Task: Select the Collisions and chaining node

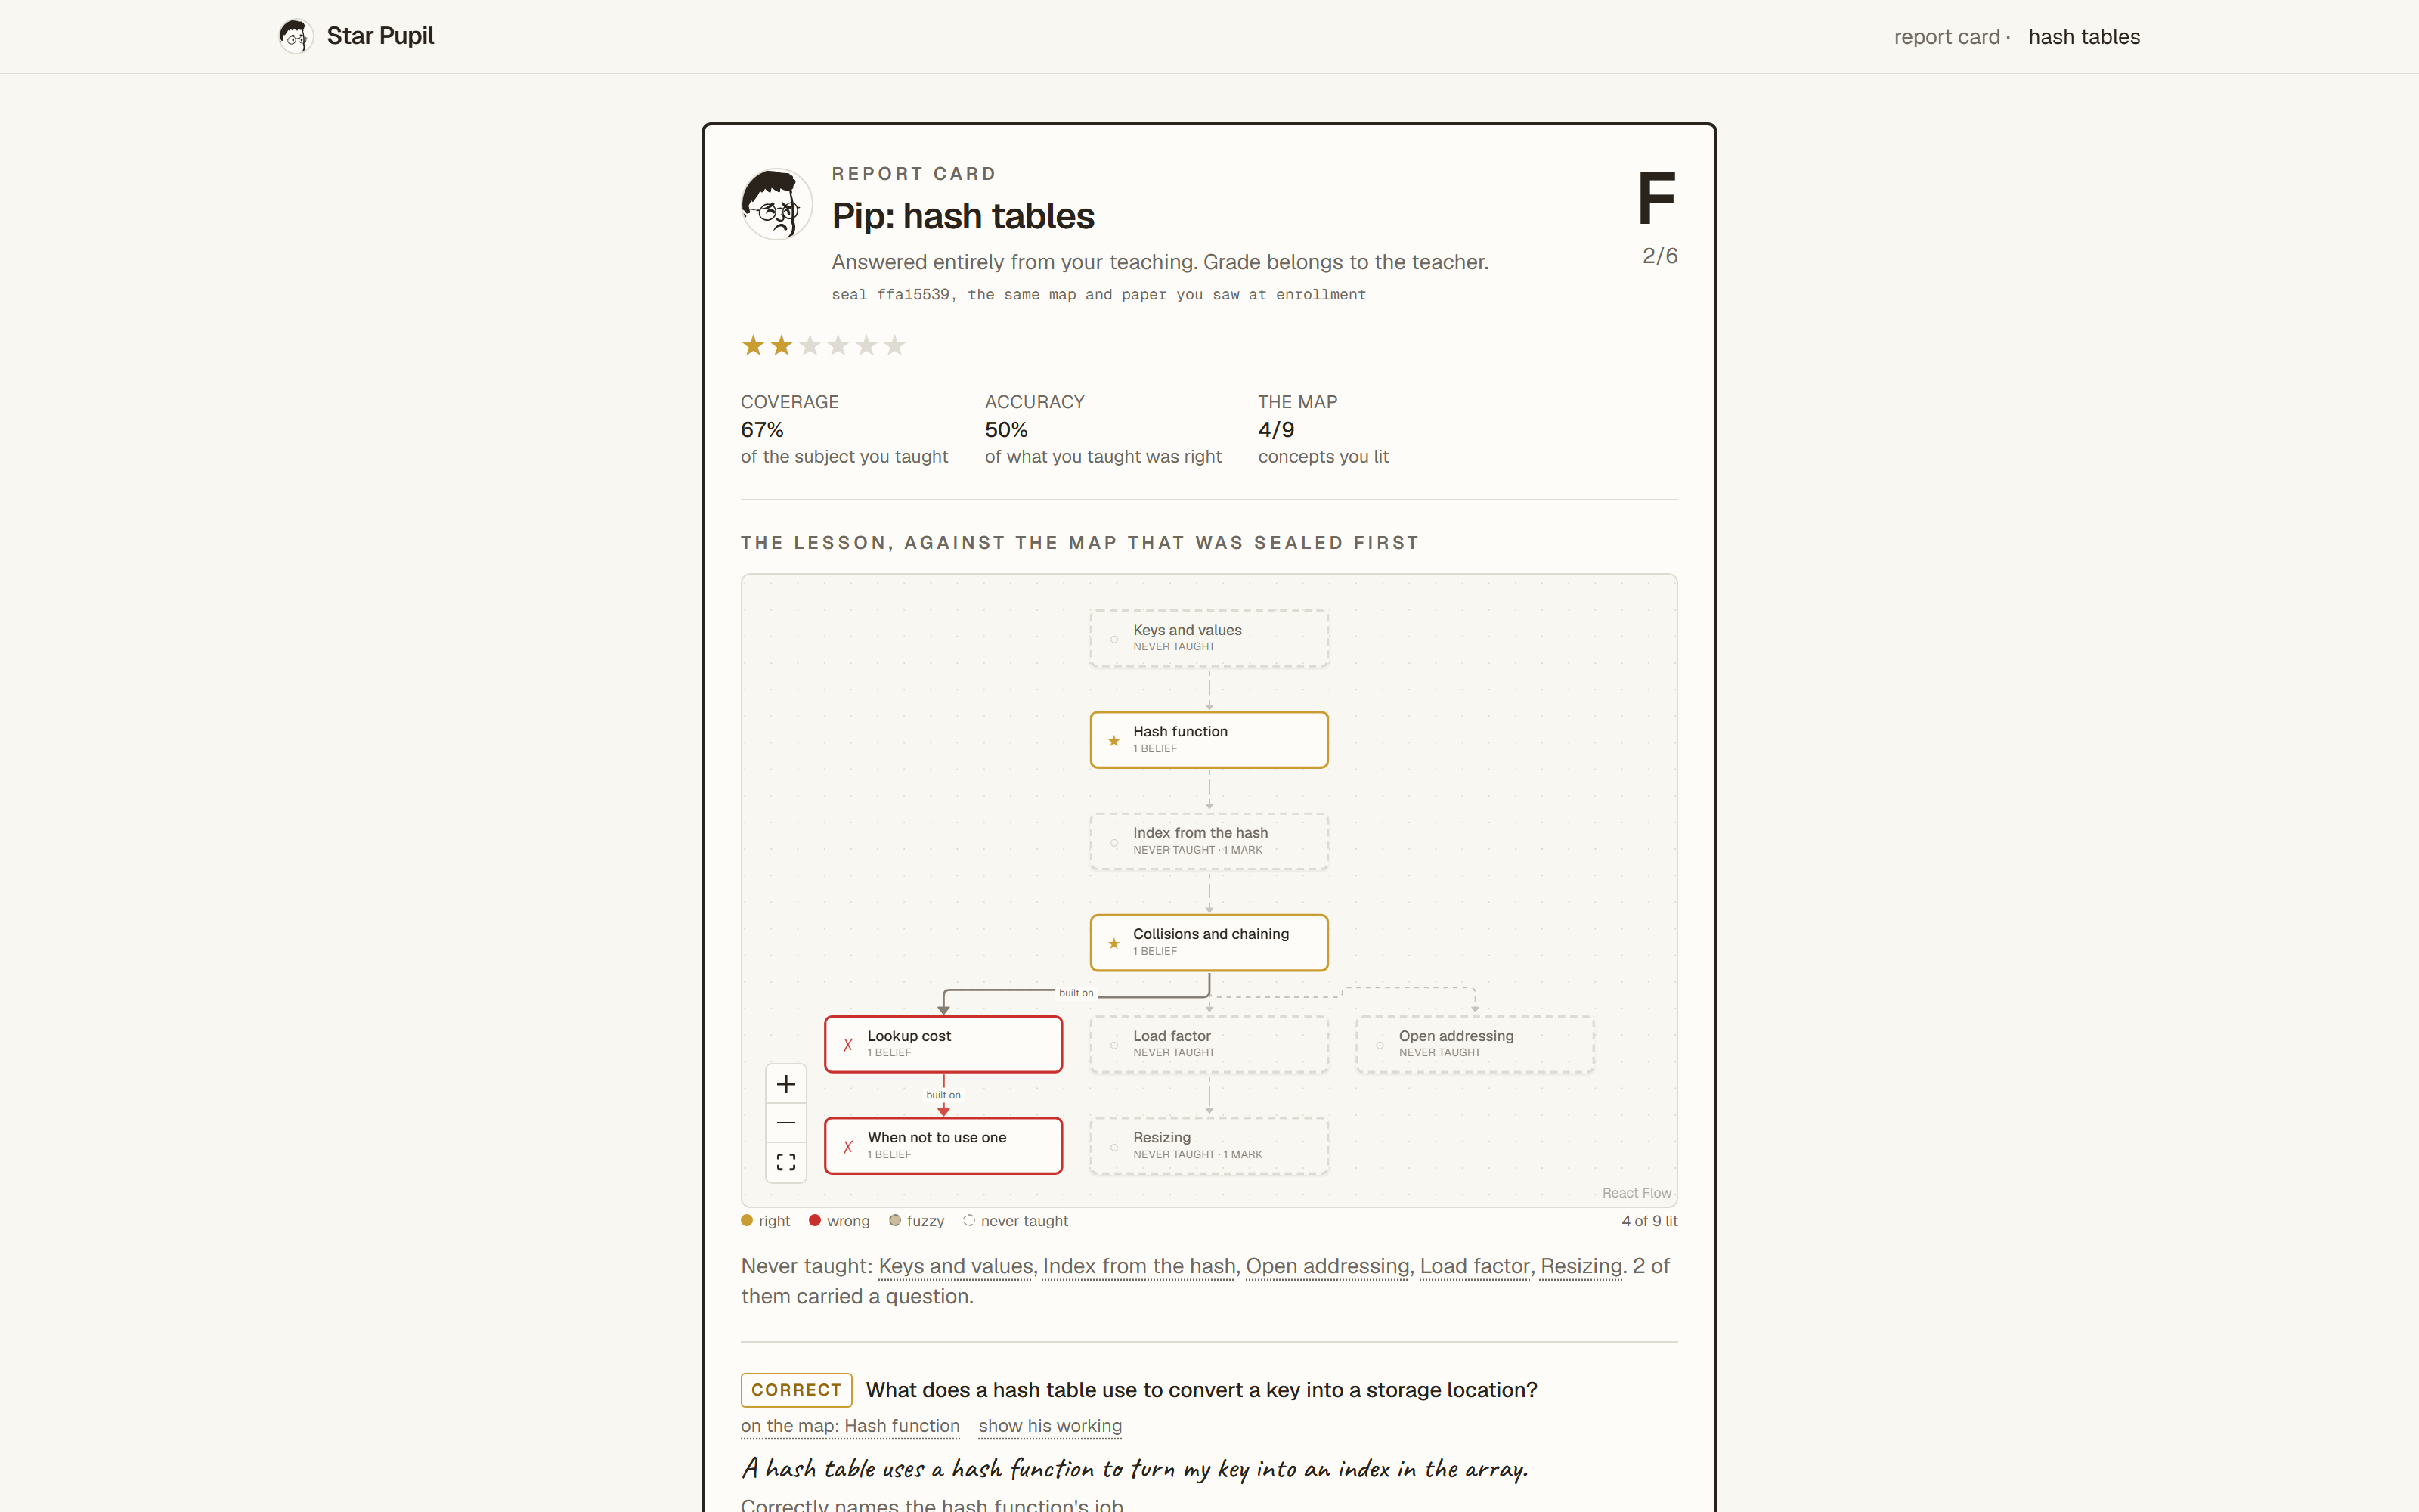Action: [x=1209, y=942]
